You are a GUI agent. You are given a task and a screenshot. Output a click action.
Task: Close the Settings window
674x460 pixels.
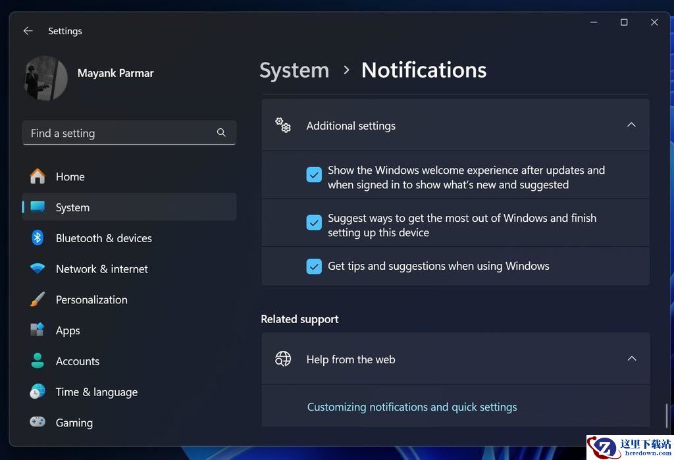pos(654,22)
